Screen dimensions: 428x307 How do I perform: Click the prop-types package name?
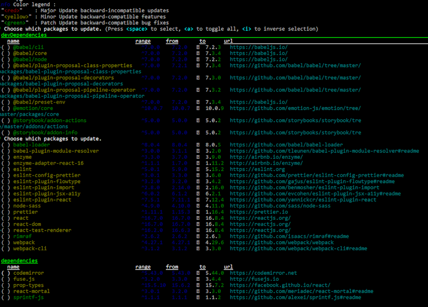click(x=28, y=285)
